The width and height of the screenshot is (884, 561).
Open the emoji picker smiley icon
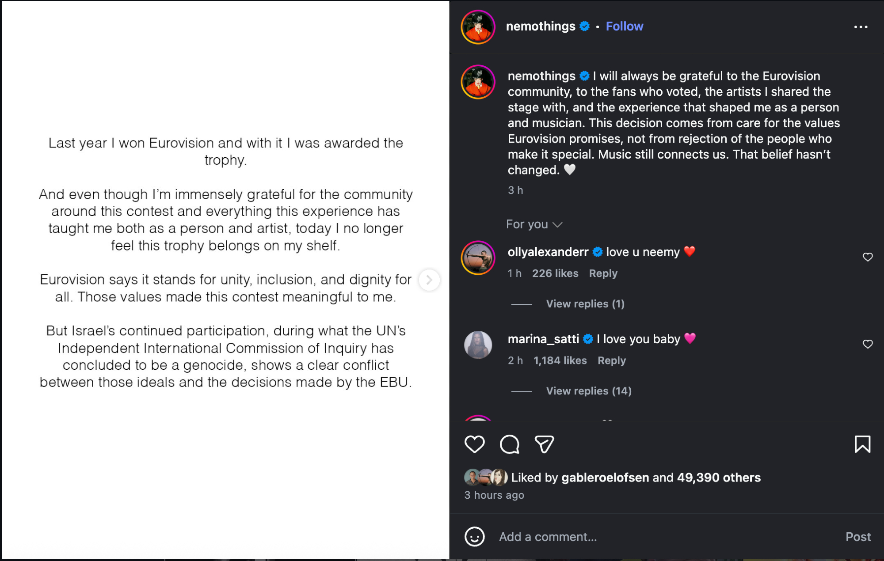(474, 537)
